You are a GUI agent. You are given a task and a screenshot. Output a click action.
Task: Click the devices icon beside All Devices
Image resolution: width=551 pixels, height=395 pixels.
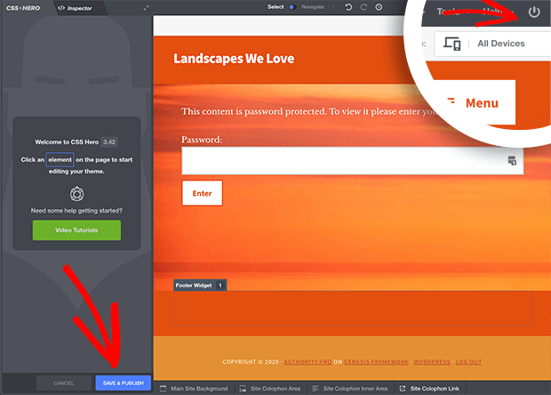(x=451, y=44)
